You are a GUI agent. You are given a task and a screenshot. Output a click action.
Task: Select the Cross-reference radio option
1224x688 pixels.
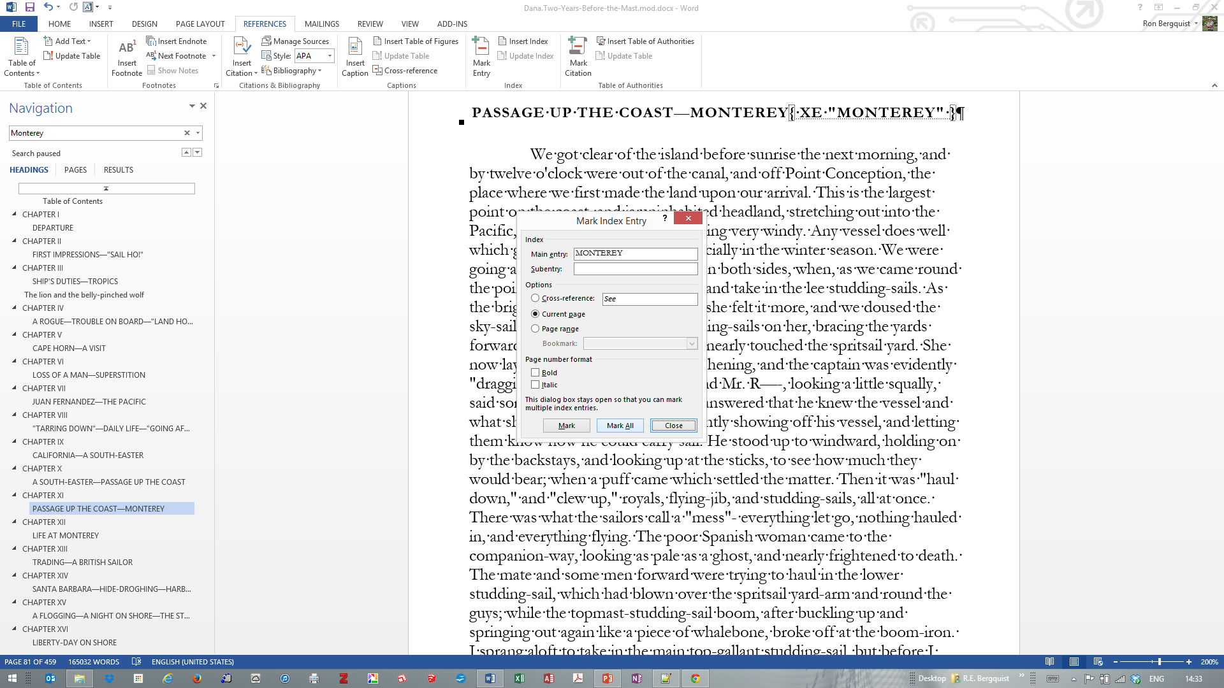535,298
